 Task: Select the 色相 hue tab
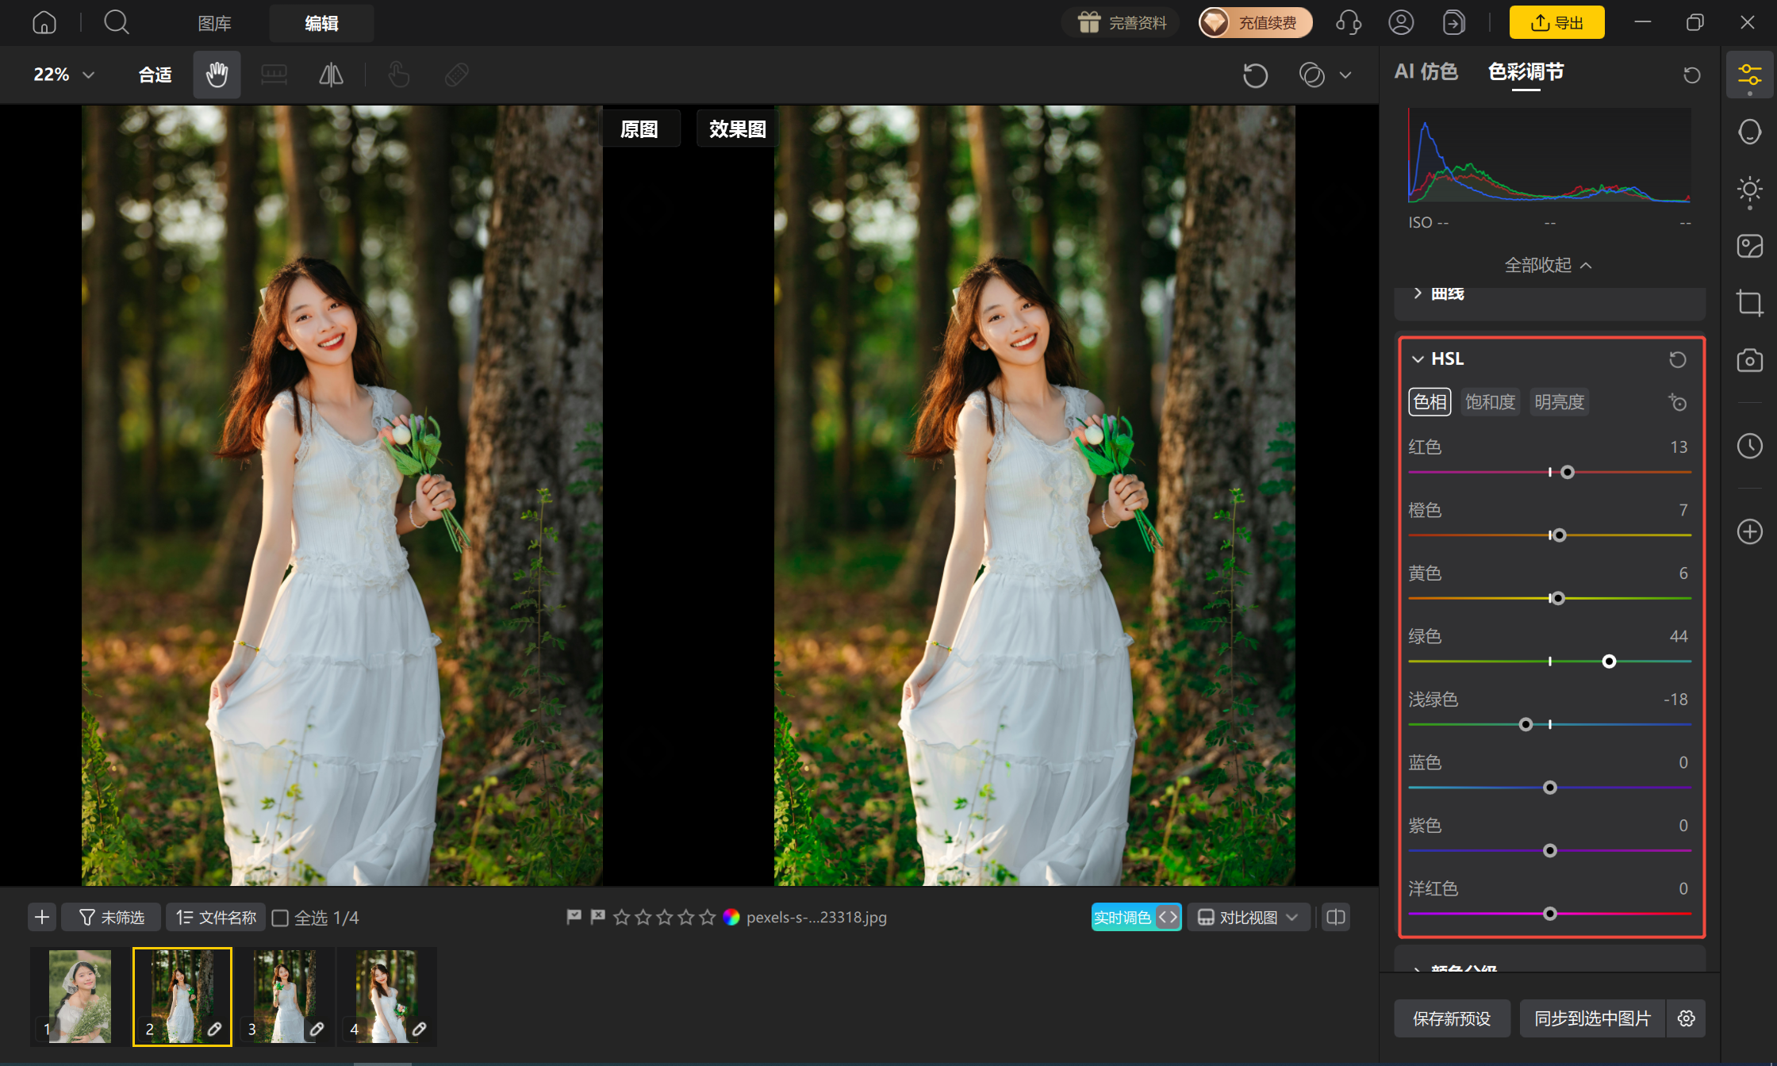coord(1430,402)
